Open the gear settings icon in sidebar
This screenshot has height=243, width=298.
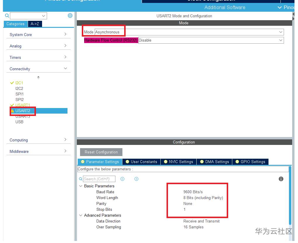coord(70,16)
